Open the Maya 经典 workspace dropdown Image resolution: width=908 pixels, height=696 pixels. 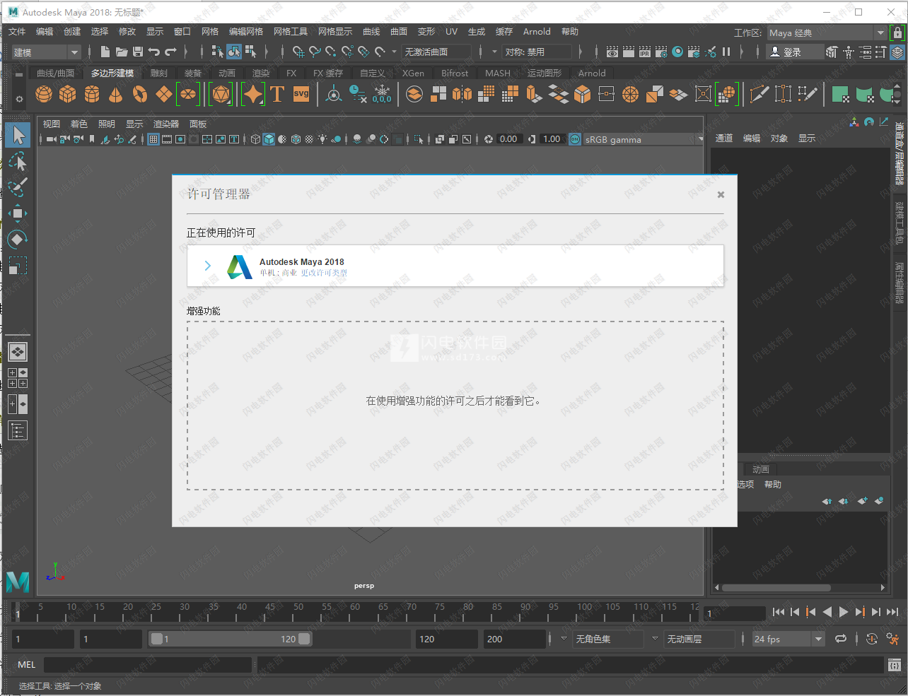pos(826,33)
